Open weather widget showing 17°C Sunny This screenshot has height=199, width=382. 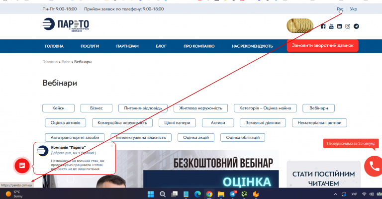[x=14, y=194]
